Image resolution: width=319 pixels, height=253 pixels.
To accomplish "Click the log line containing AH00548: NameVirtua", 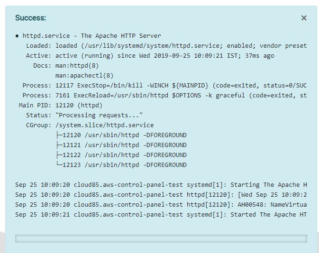I will 161,205.
